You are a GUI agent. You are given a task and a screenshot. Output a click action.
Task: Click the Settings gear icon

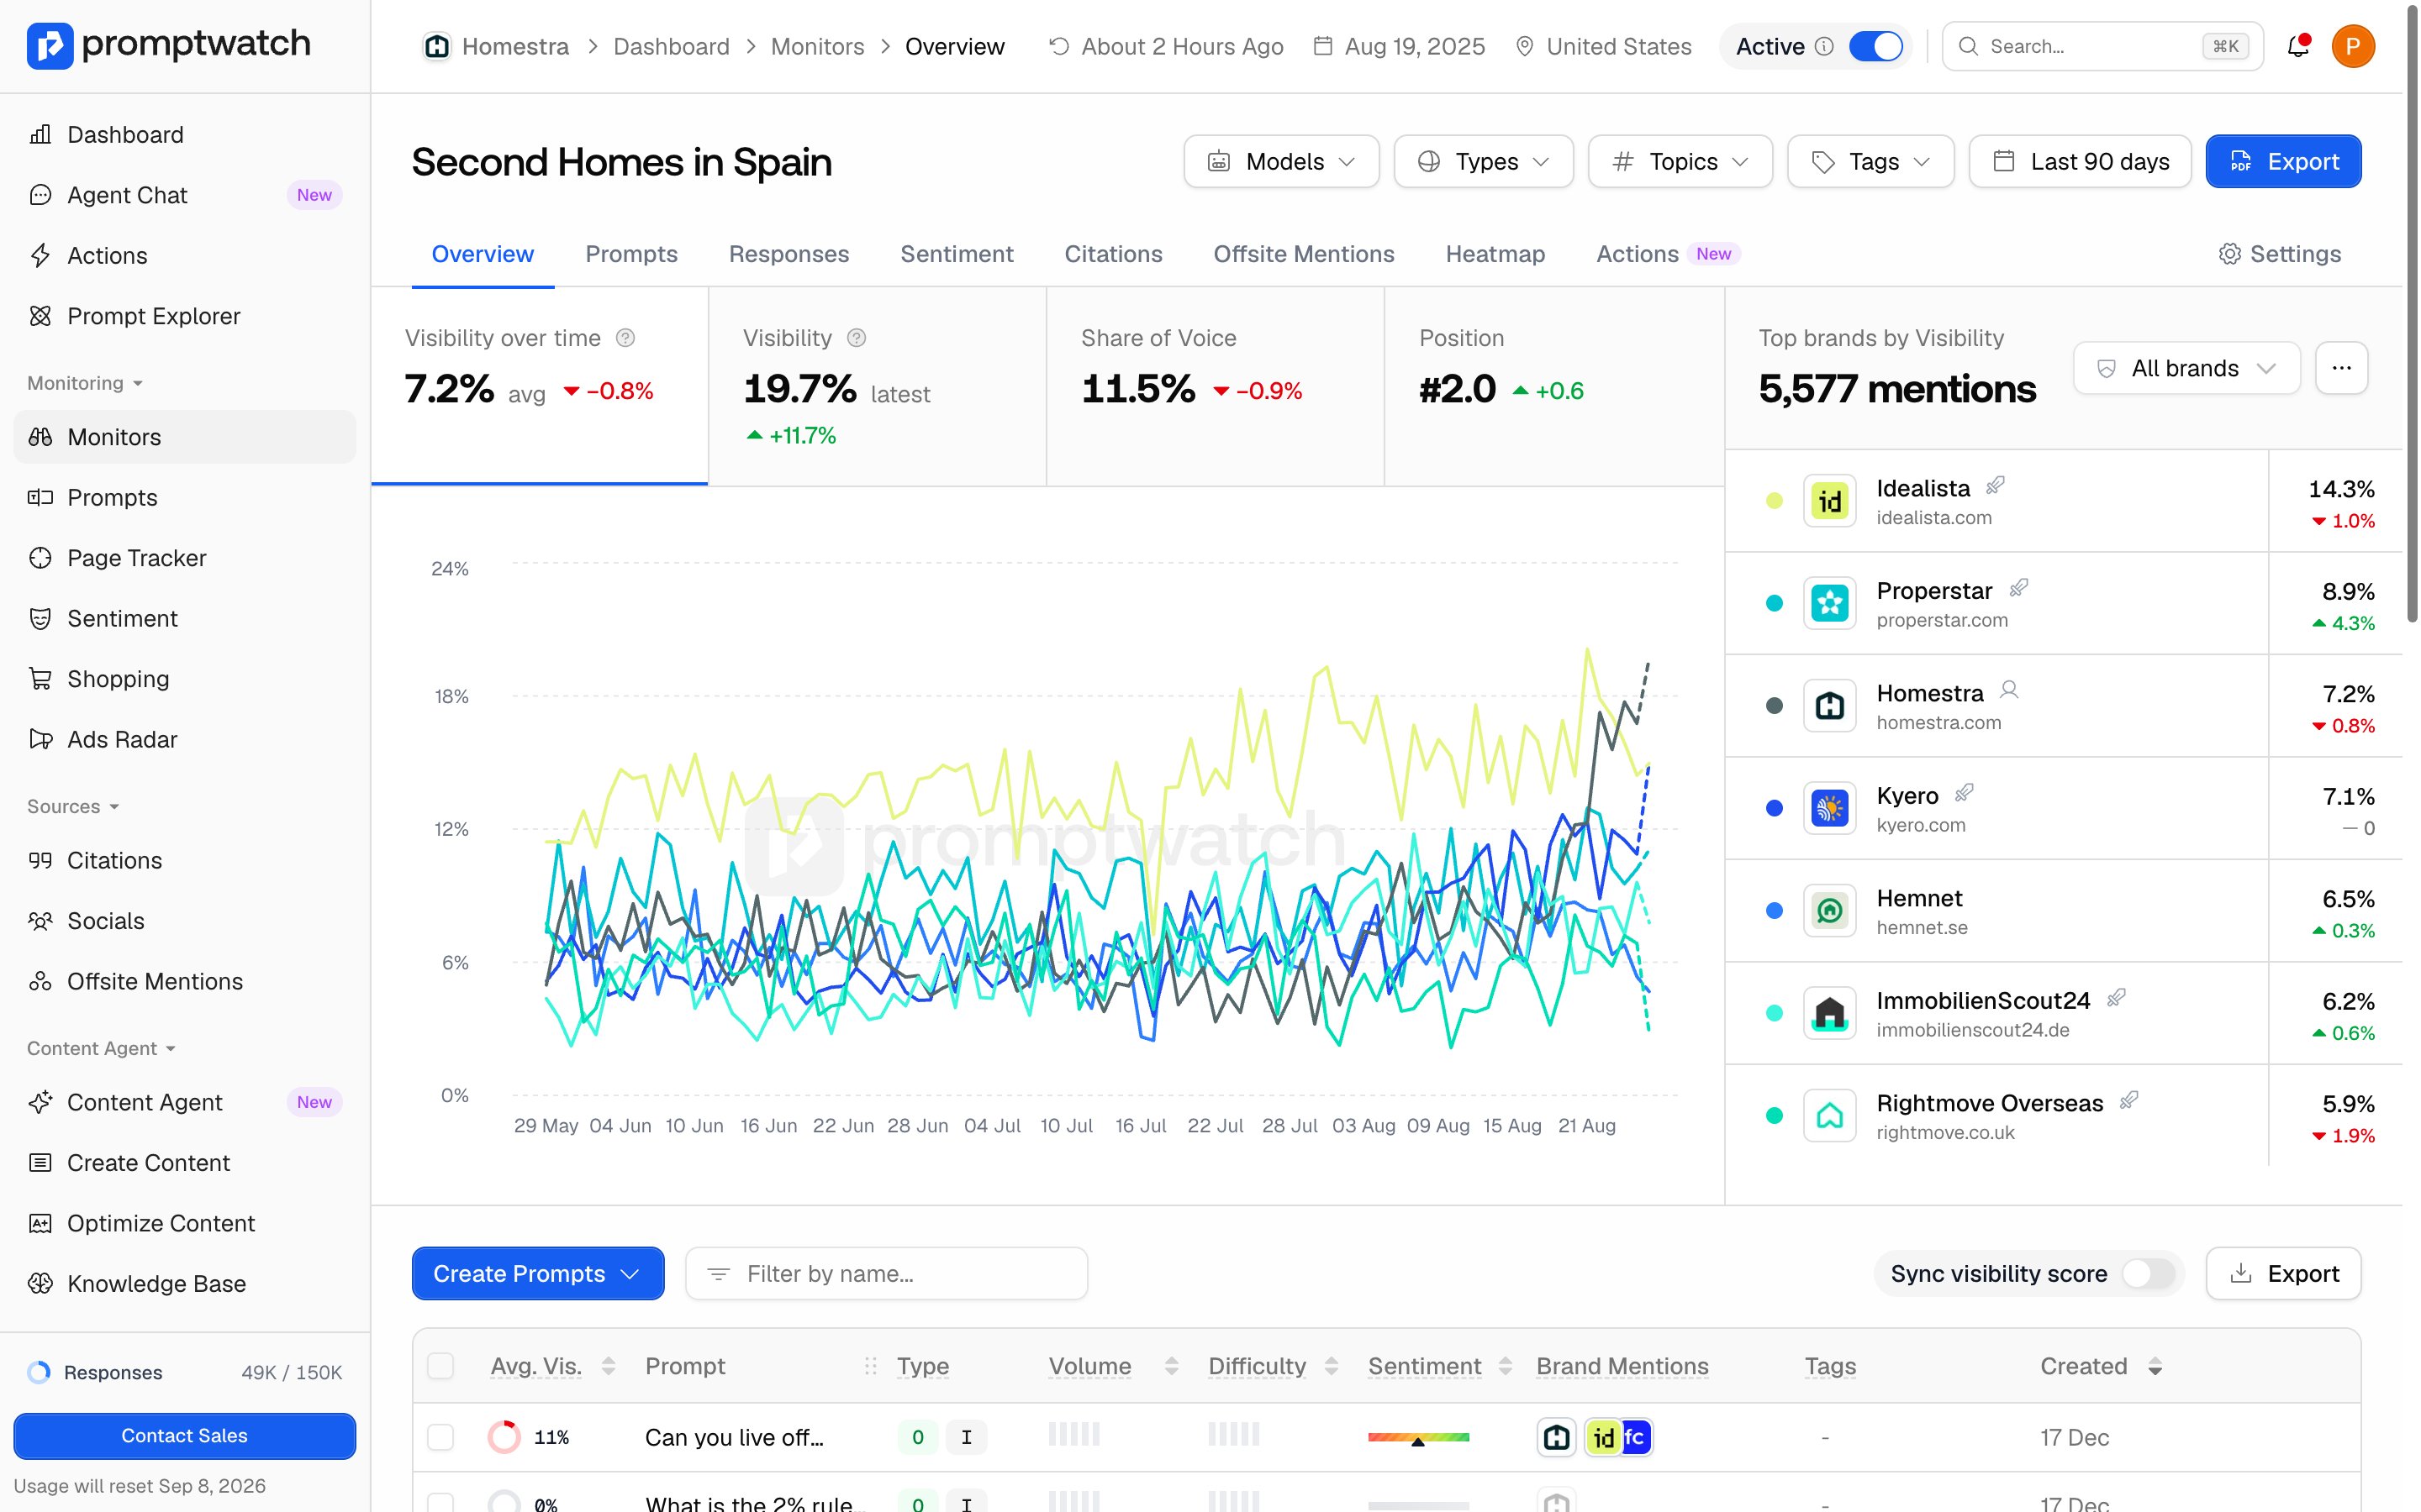coord(2230,254)
